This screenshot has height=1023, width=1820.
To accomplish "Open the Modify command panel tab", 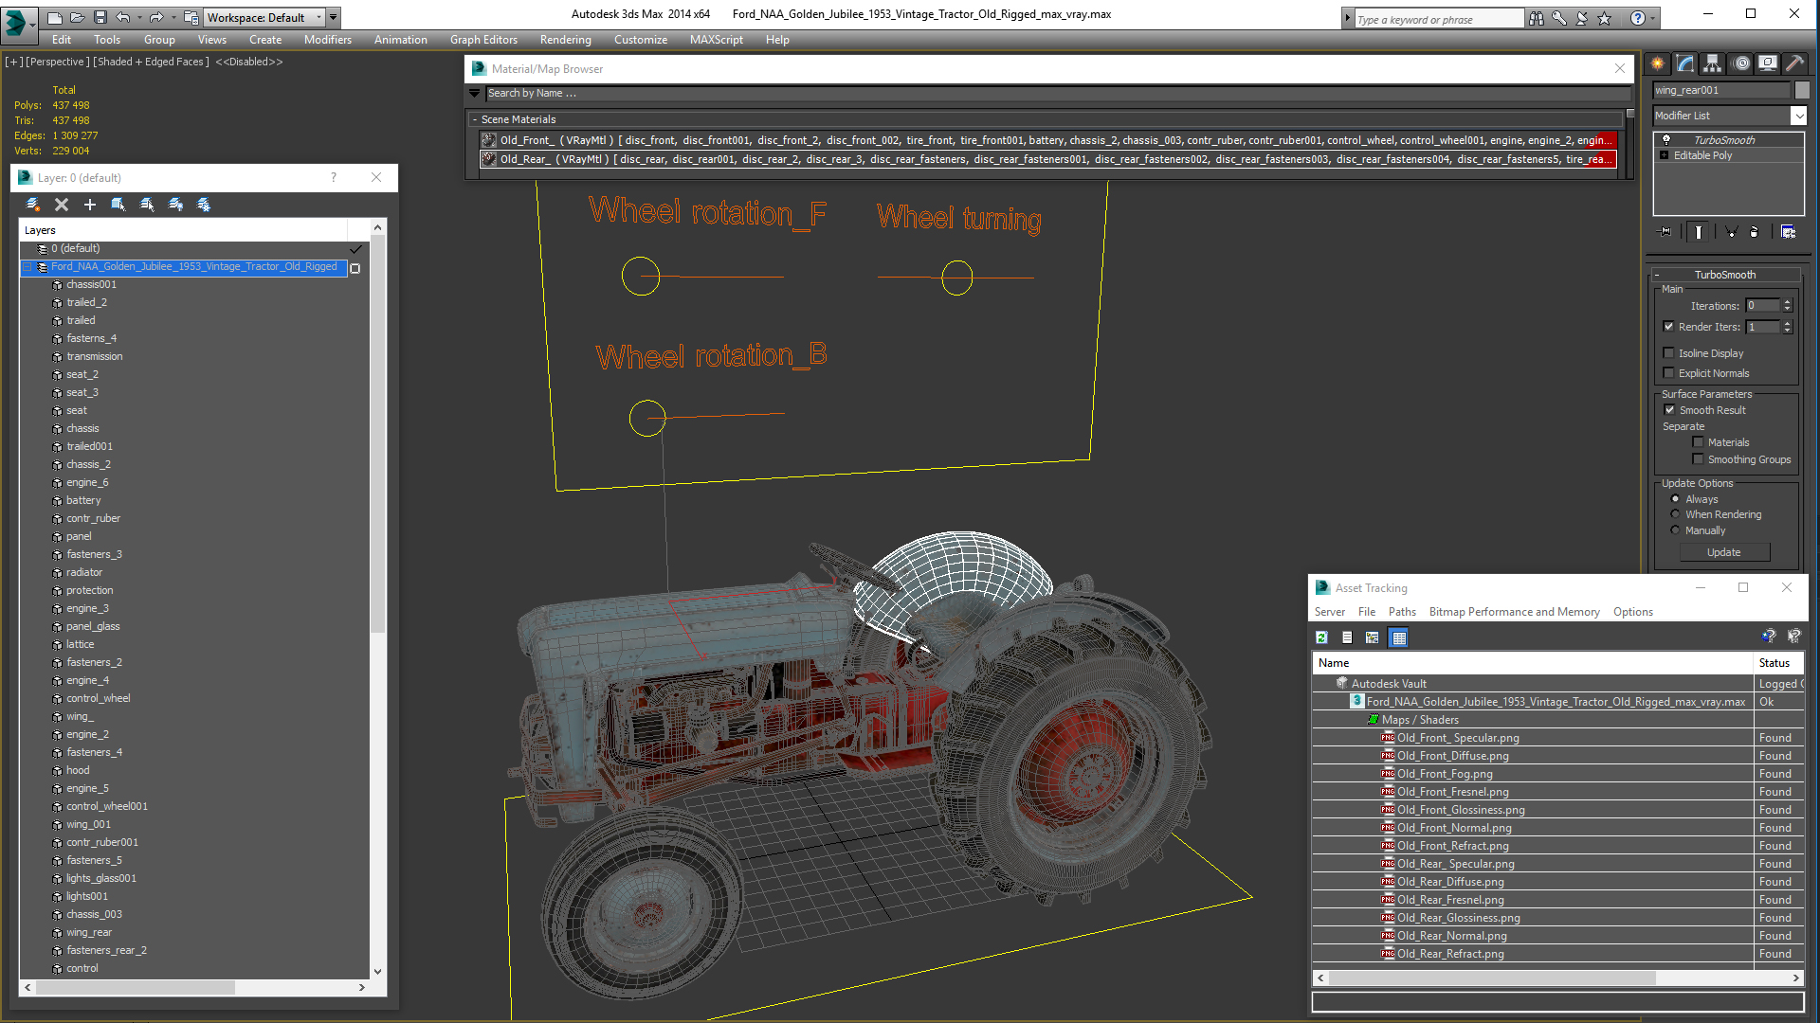I will (1685, 63).
